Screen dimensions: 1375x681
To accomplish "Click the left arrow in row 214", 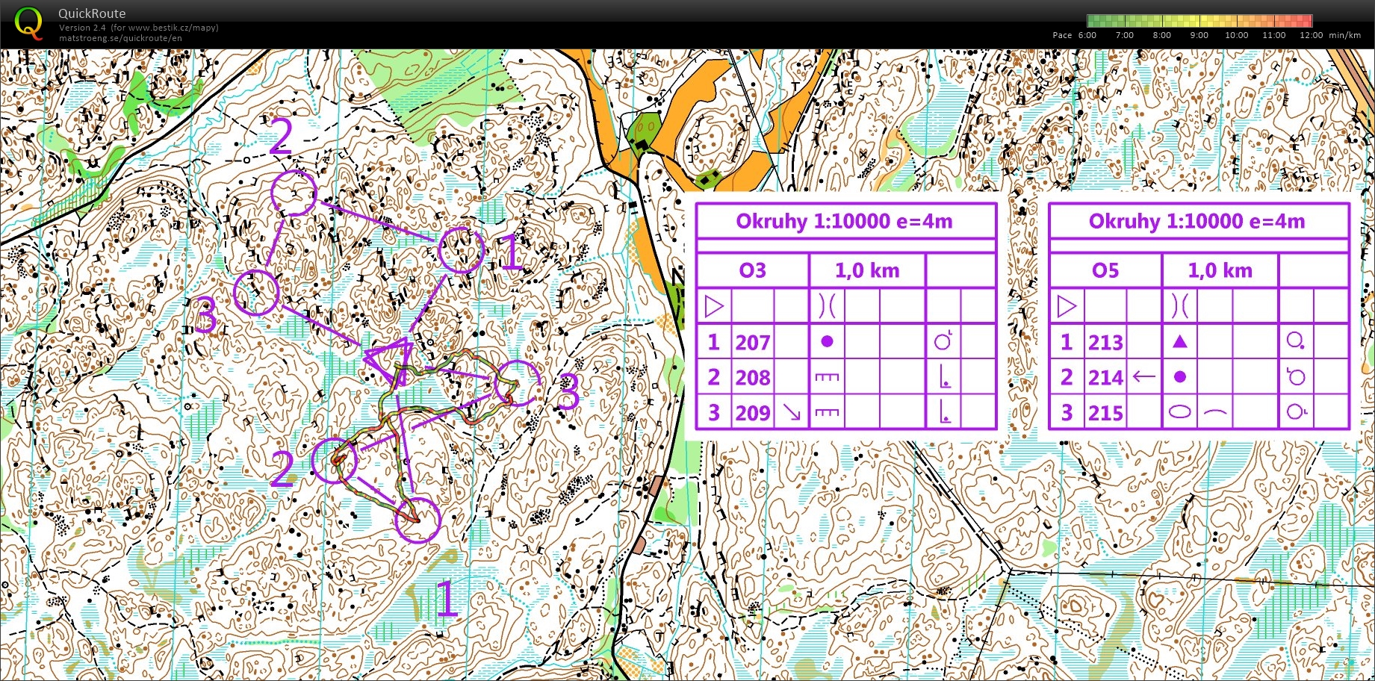I will point(1143,377).
